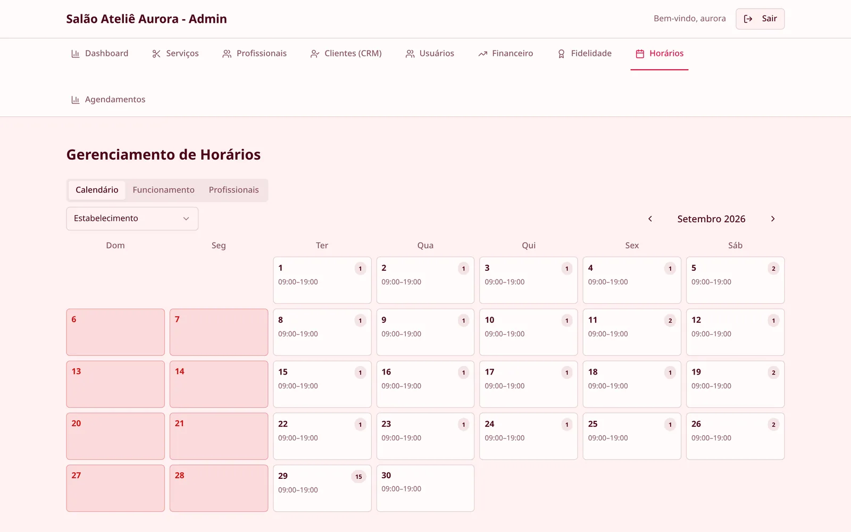This screenshot has width=851, height=532.
Task: Open day 15 in the calendar
Action: click(x=322, y=385)
